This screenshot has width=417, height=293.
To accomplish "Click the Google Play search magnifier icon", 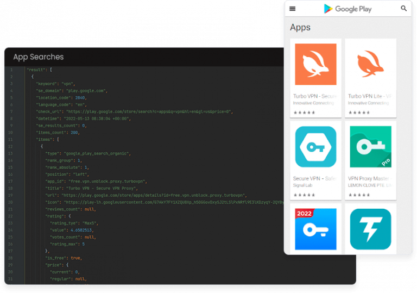I will 404,9.
